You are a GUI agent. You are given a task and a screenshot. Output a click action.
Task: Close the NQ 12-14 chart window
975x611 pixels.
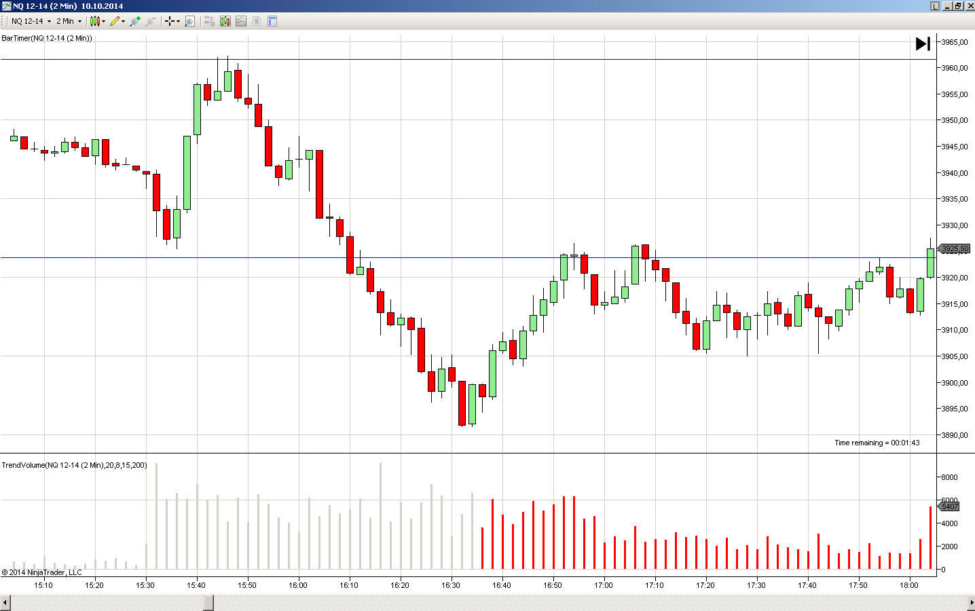coord(969,6)
